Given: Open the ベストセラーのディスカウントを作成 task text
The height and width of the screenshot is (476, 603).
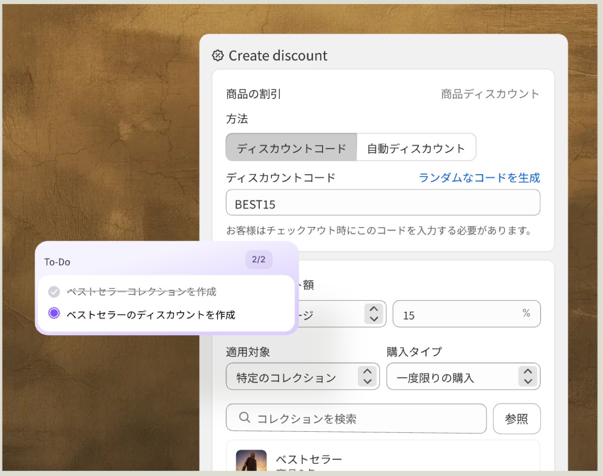Looking at the screenshot, I should click(x=151, y=315).
